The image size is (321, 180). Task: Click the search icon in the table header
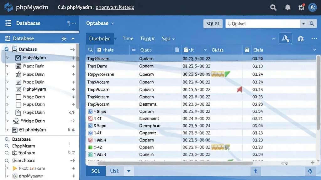(91, 50)
